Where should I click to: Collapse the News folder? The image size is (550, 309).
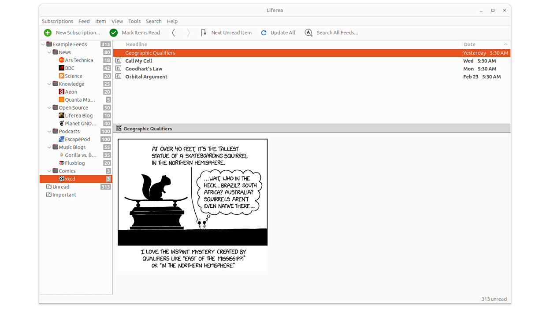pos(49,52)
